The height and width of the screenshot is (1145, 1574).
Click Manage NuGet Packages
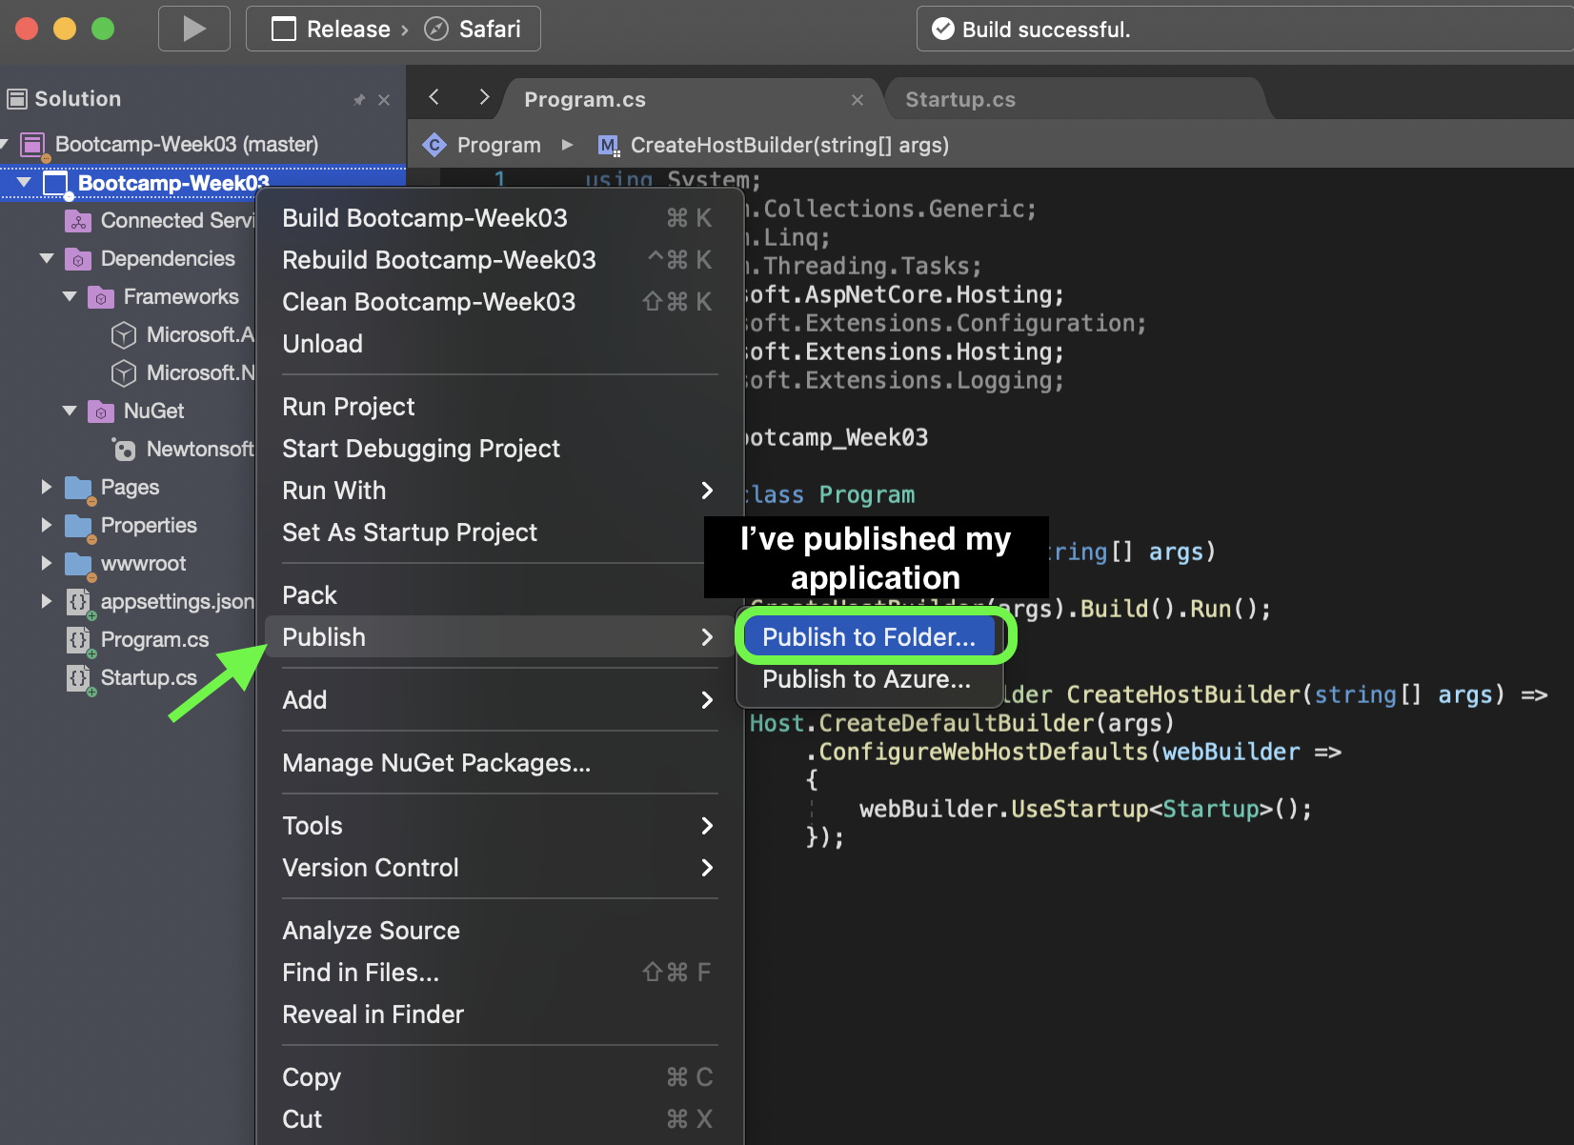[x=436, y=762]
